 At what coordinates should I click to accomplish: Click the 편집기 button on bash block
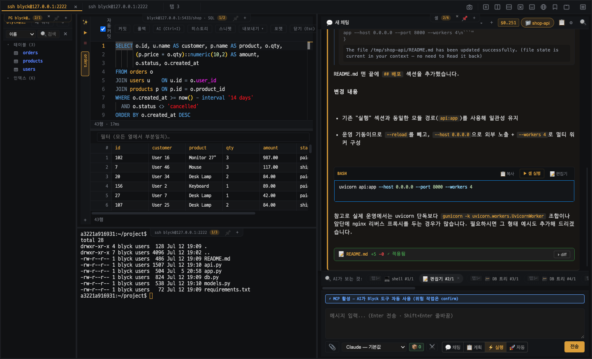[x=559, y=174]
